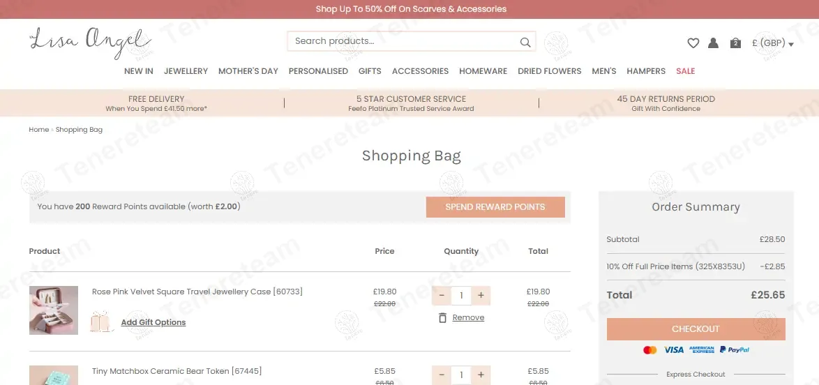Open the PERSONALISED menu
Screen dimensions: 819x385
coord(318,71)
